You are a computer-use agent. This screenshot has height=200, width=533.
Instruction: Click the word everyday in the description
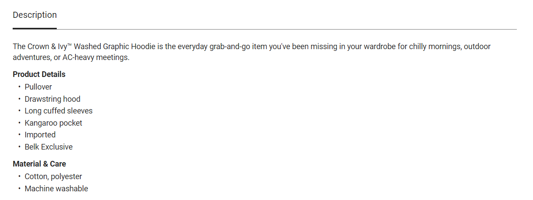[x=186, y=47]
